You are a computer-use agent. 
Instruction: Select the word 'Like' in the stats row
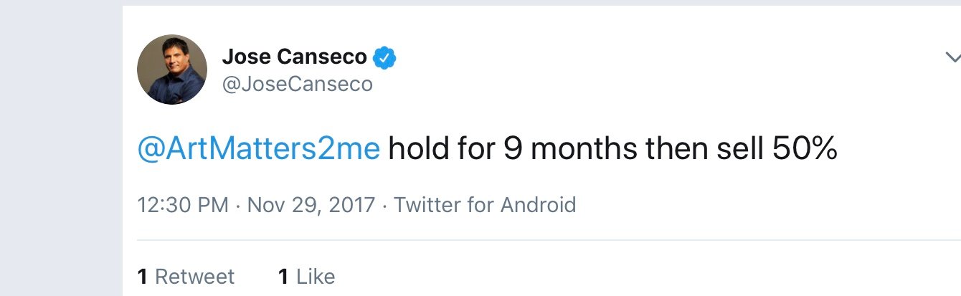pyautogui.click(x=315, y=277)
